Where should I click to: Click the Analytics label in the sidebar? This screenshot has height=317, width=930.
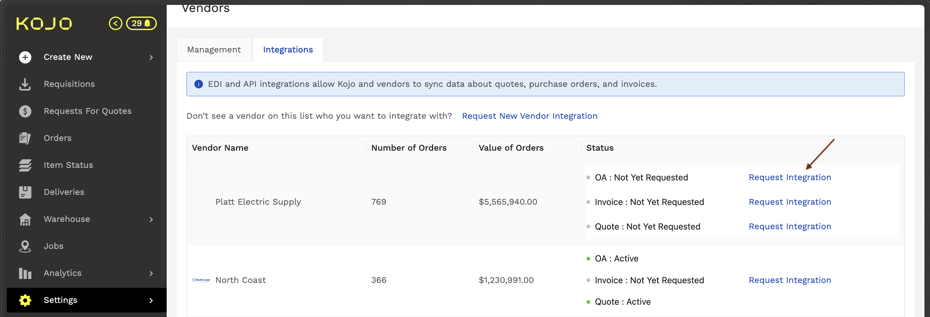62,273
